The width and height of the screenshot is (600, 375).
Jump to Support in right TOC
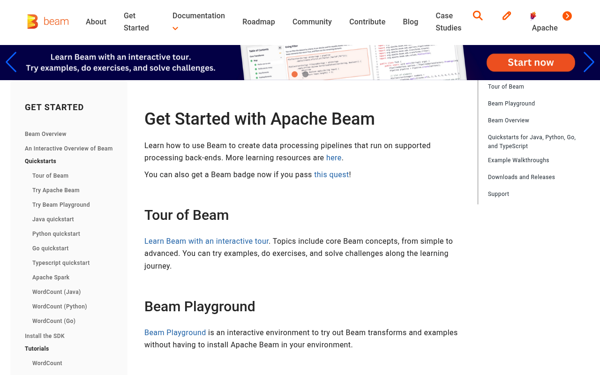[x=498, y=194]
